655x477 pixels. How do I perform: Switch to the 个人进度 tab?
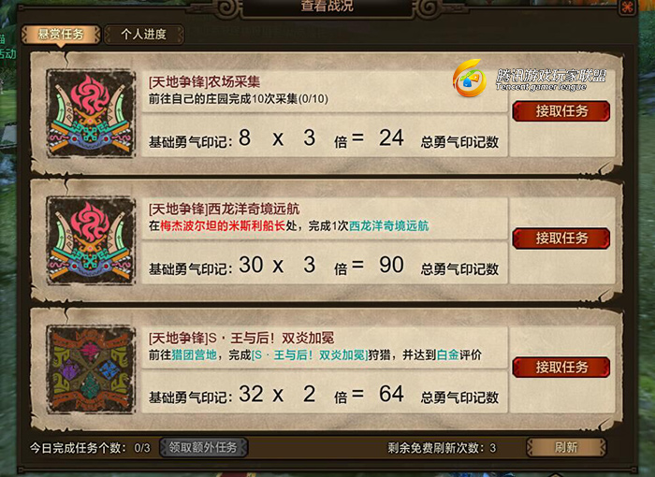coord(144,35)
